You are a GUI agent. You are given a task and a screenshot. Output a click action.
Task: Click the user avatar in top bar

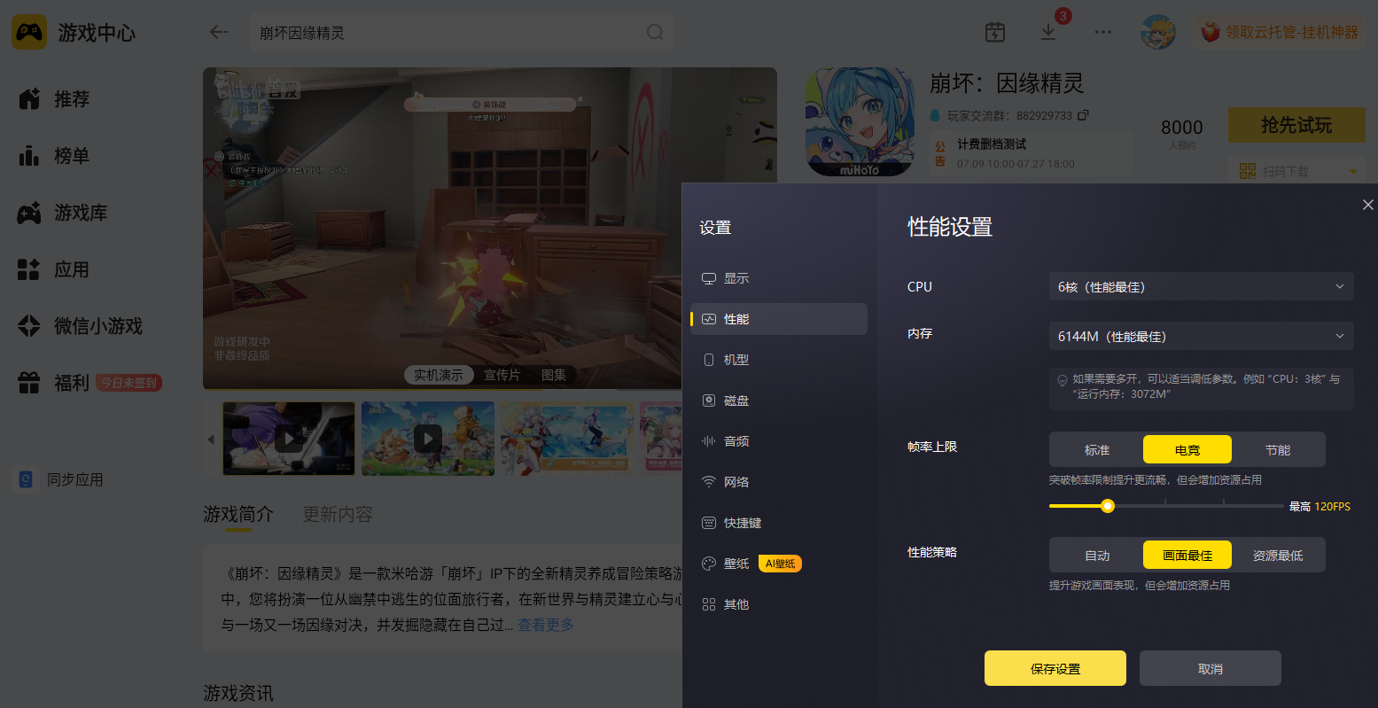point(1157,33)
